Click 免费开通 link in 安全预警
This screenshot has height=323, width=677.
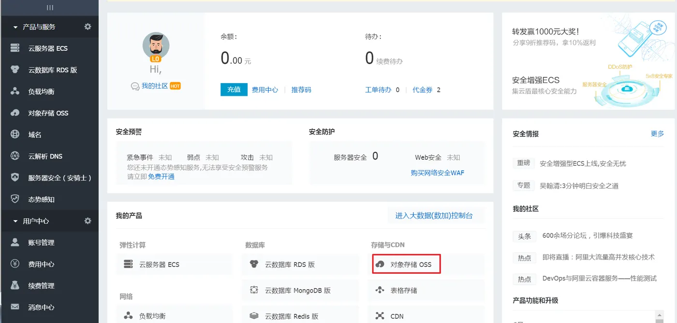(x=161, y=176)
